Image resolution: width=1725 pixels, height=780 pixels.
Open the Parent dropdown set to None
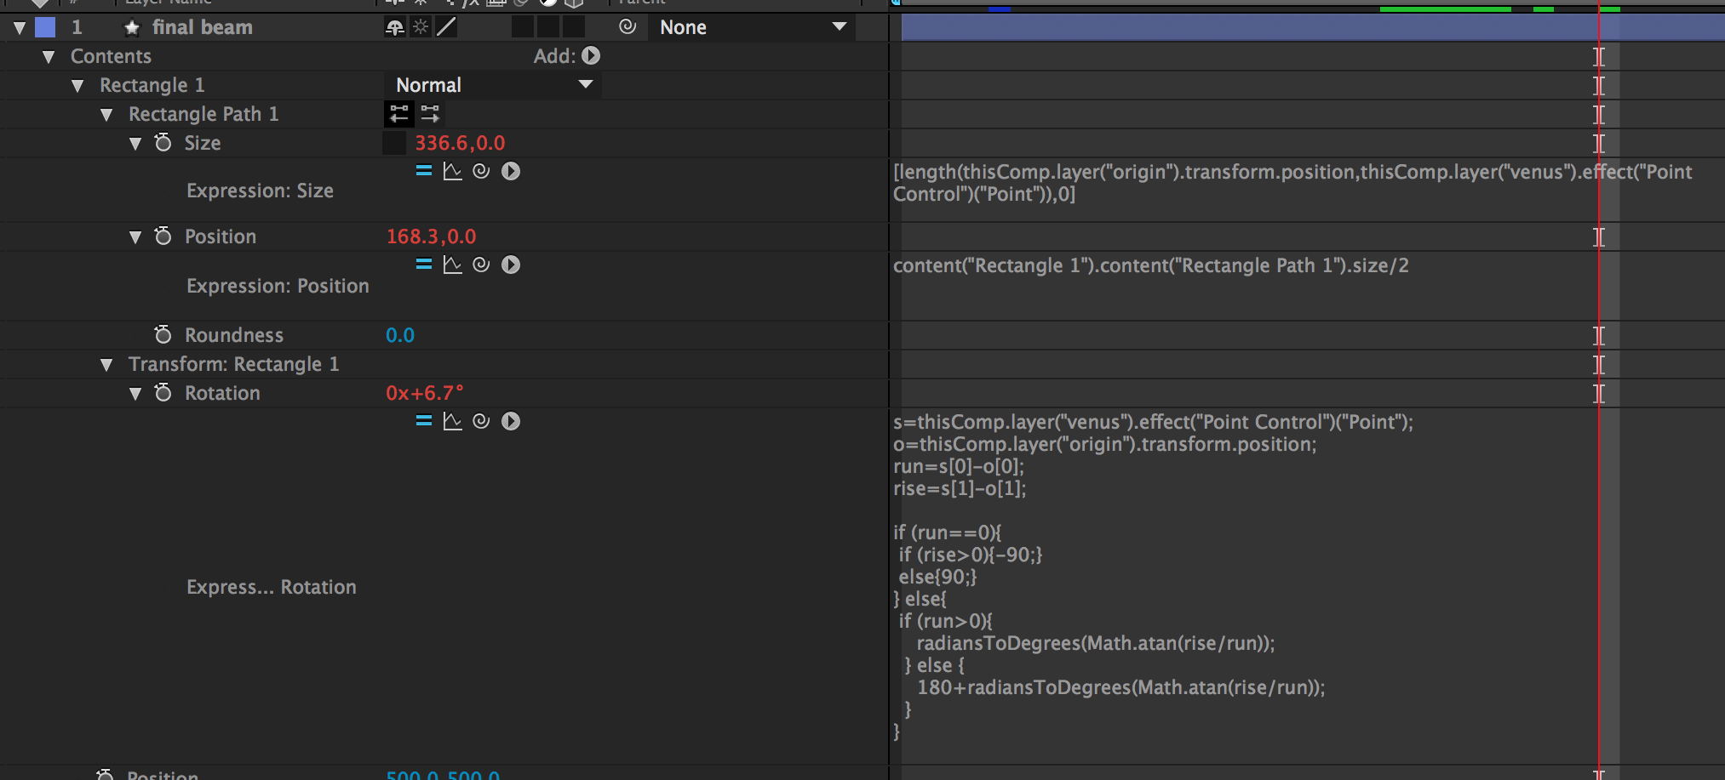pos(753,27)
